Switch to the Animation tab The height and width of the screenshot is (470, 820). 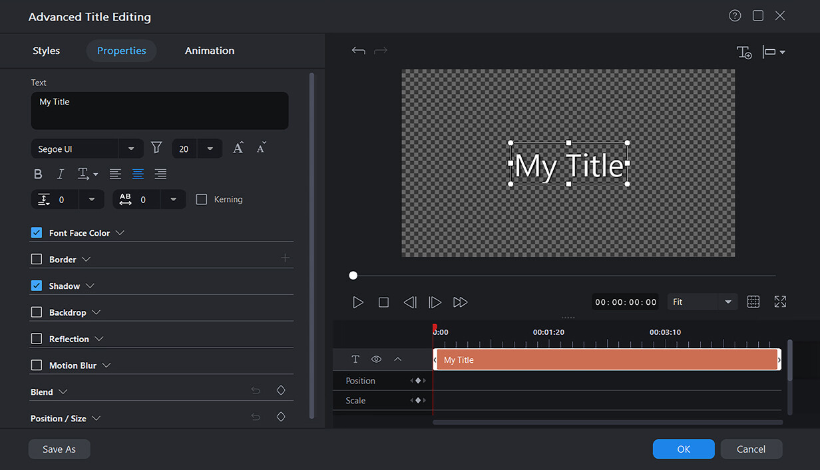click(209, 50)
